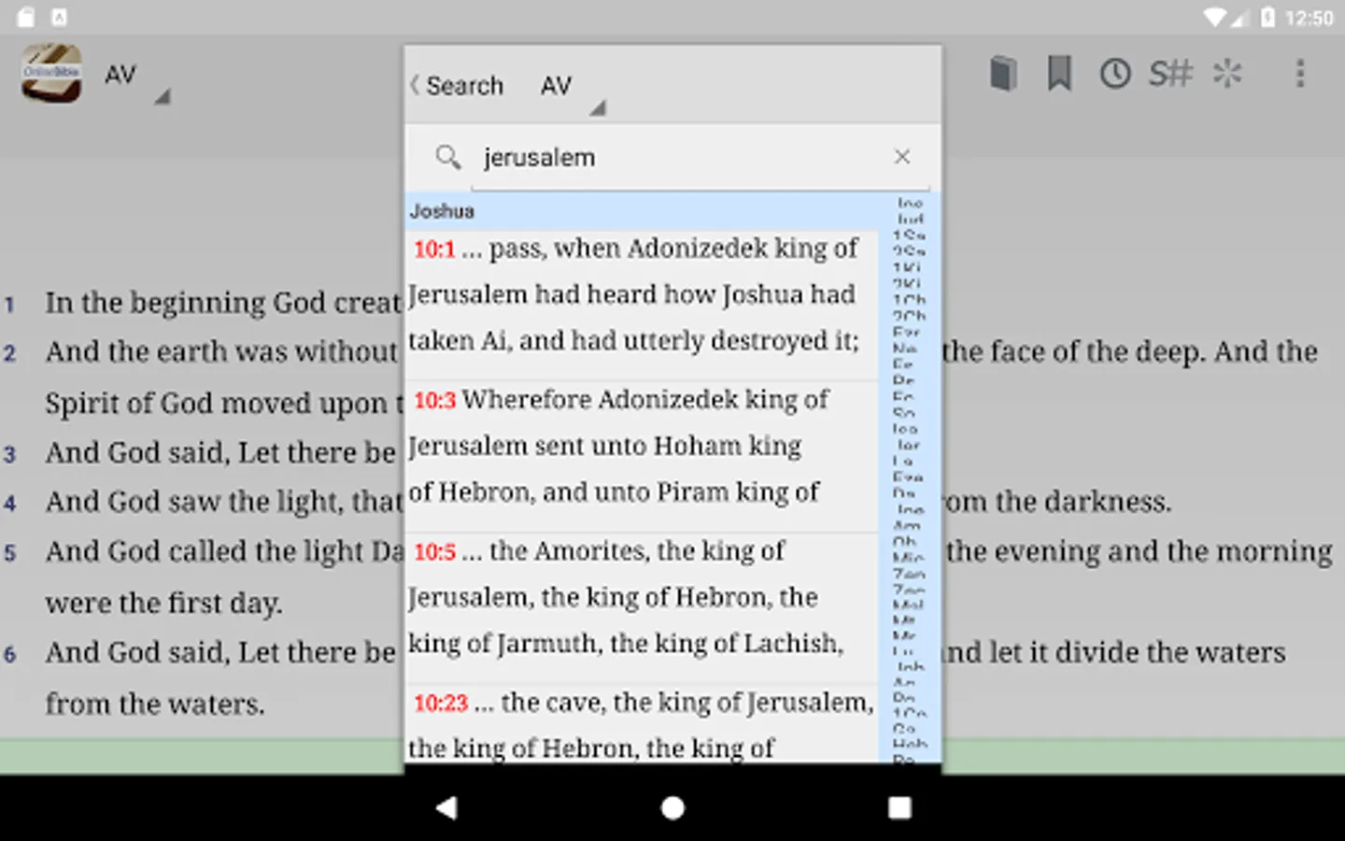Screen dimensions: 1345x841
Task: Tap the magnifying glass search icon
Action: coord(448,157)
